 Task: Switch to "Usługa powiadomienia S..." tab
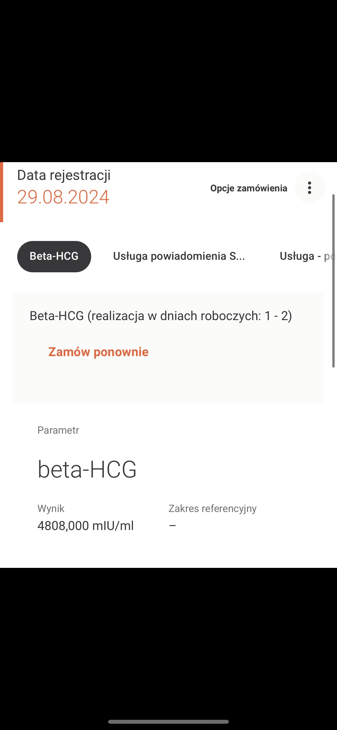[x=179, y=256]
